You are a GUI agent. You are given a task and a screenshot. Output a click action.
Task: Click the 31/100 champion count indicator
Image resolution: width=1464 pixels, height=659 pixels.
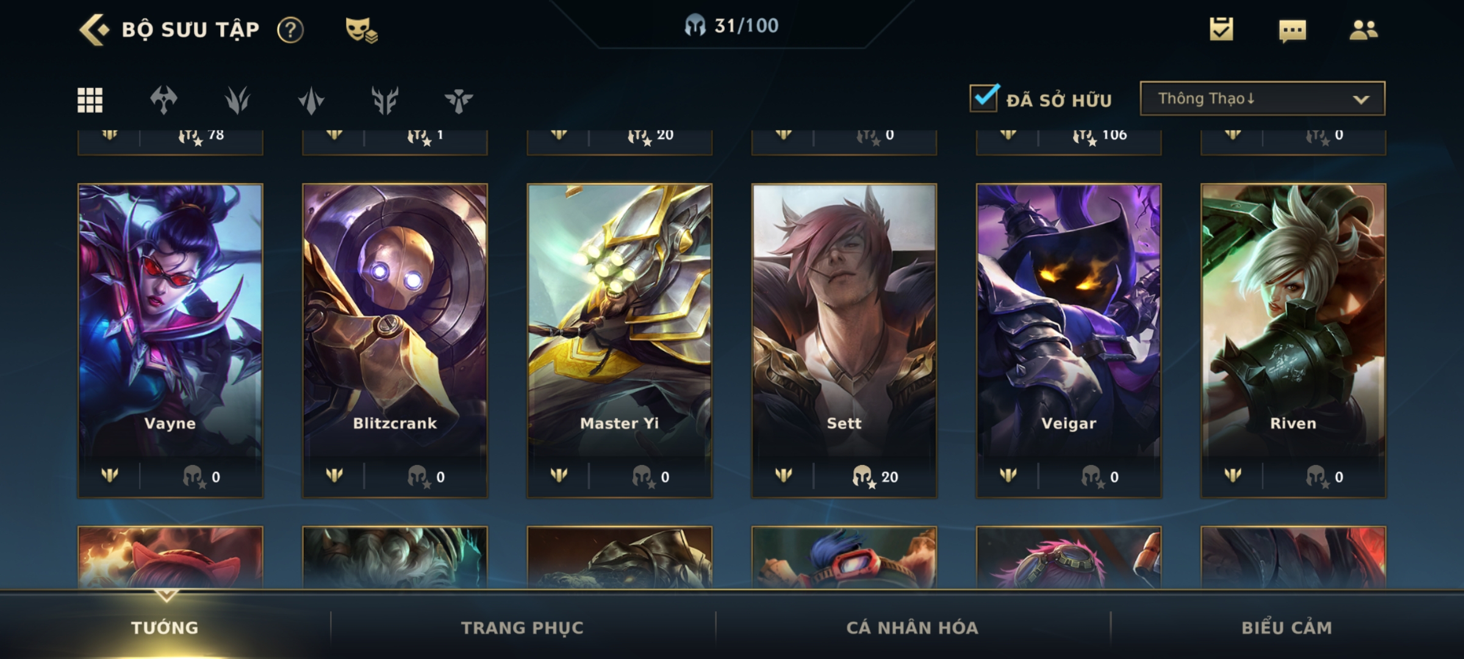(x=731, y=26)
